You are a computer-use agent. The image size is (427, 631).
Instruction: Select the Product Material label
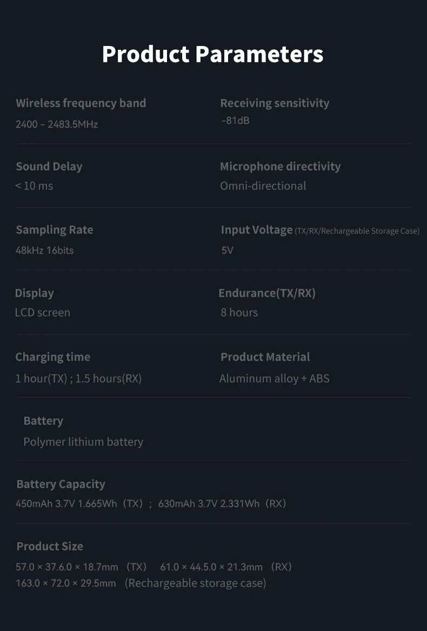[265, 357]
